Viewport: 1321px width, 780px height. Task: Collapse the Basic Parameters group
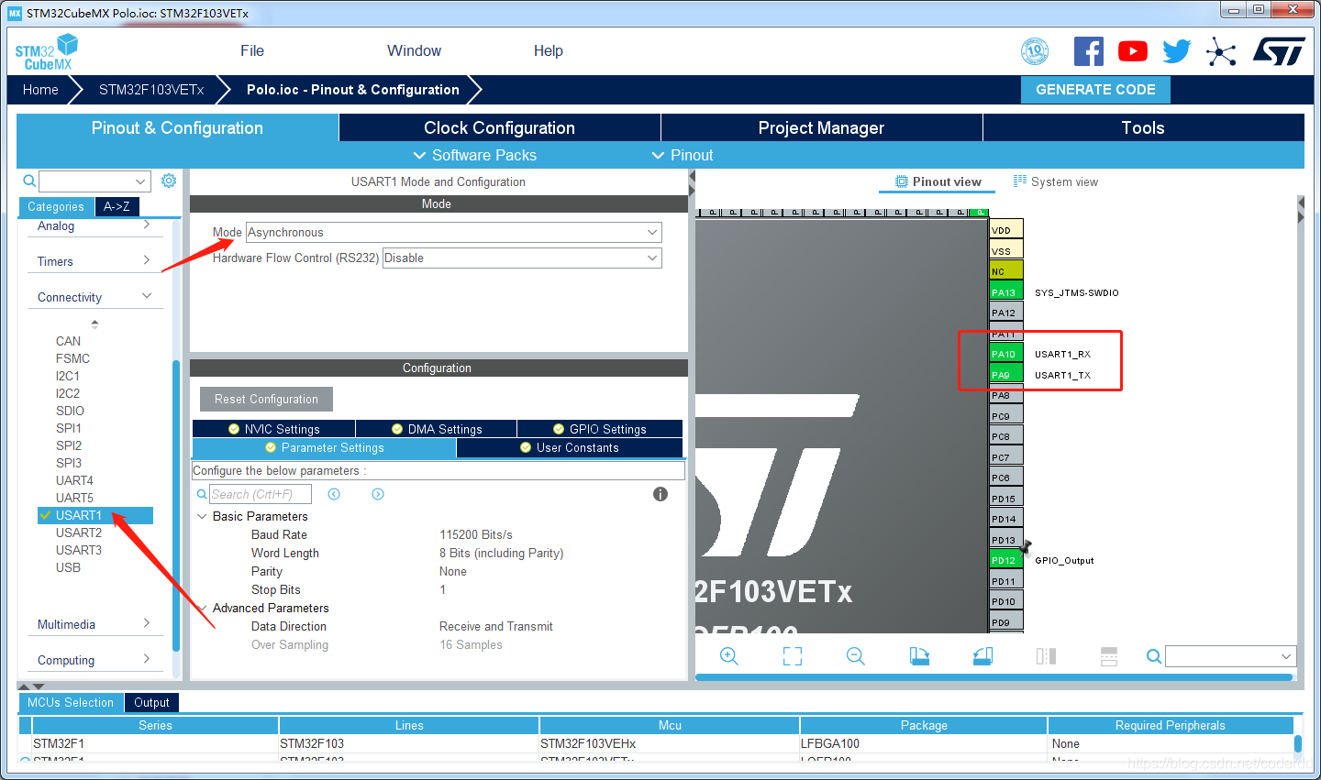coord(202,516)
